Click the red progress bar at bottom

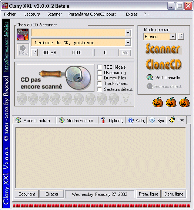click(x=102, y=206)
